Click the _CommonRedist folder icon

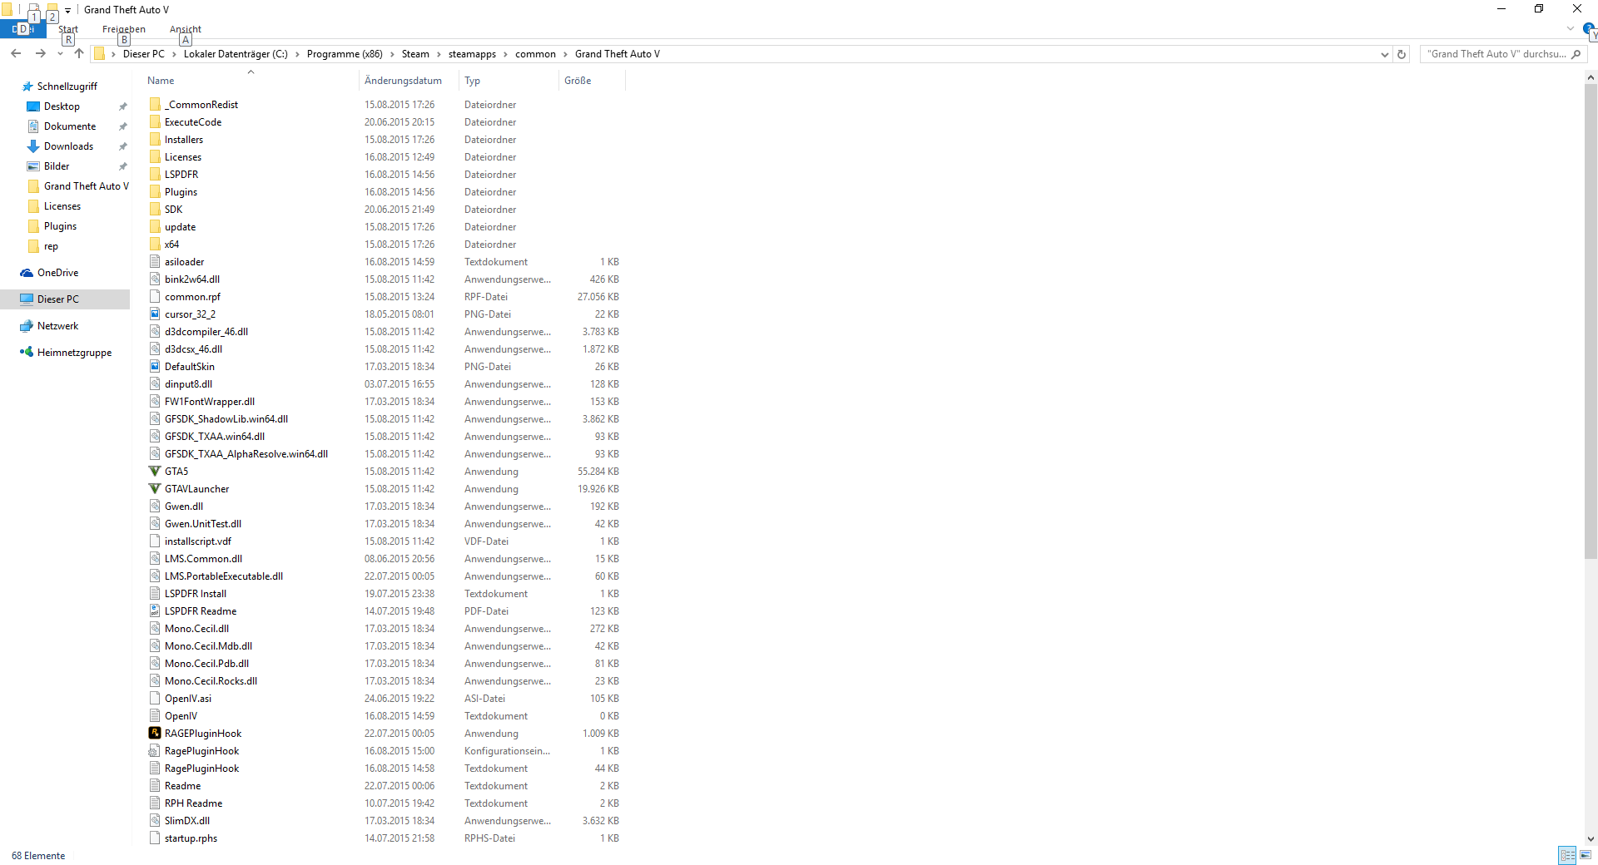pos(155,105)
